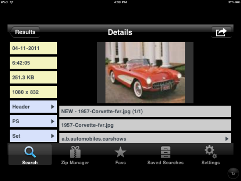The width and height of the screenshot is (241, 181).
Task: Tap the 1080 x 832 dimensions field
Action: tap(33, 92)
